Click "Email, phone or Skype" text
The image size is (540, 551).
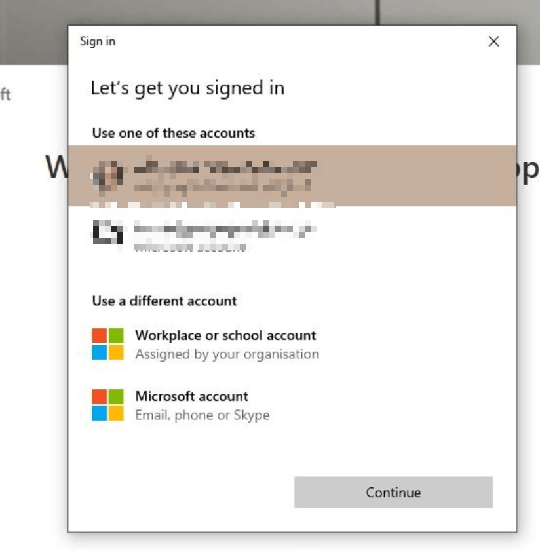pyautogui.click(x=202, y=415)
